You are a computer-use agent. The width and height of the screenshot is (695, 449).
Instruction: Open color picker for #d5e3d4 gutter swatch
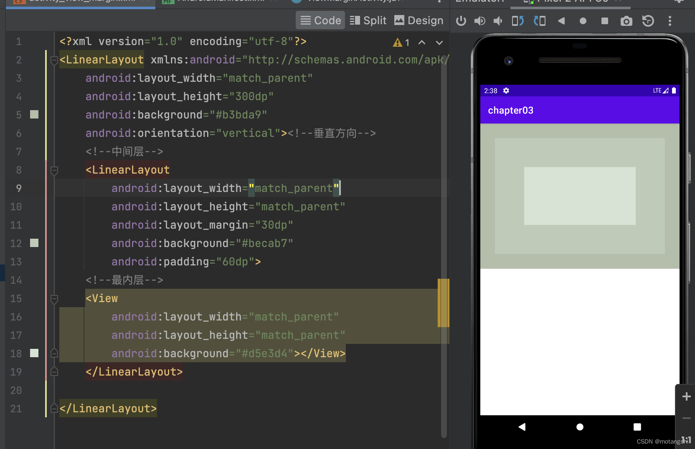pyautogui.click(x=34, y=353)
